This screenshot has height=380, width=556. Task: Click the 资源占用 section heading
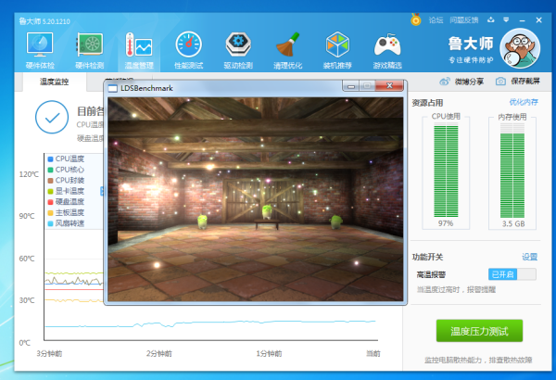click(x=427, y=103)
